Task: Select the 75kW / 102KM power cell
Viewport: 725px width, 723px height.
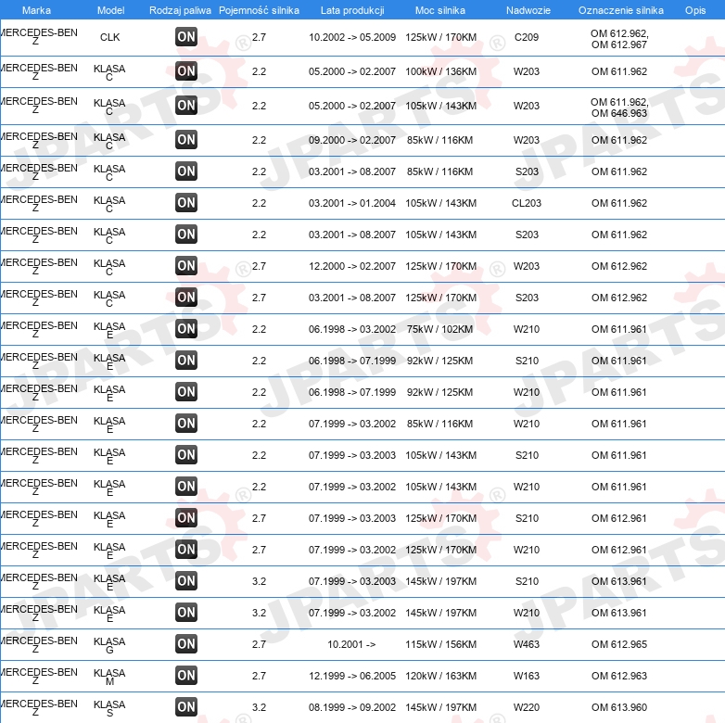Action: click(x=439, y=329)
